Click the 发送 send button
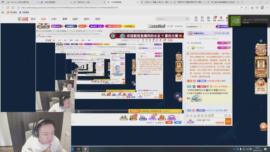The width and height of the screenshot is (270, 152). (x=228, y=121)
